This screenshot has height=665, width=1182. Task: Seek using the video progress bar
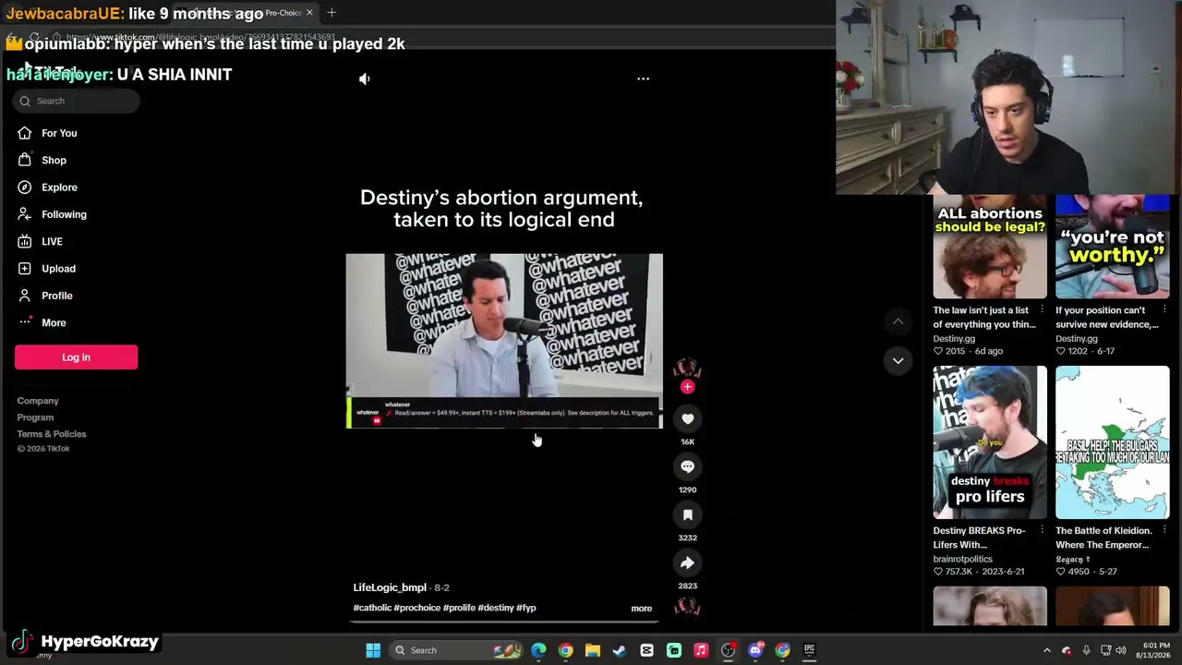click(504, 621)
